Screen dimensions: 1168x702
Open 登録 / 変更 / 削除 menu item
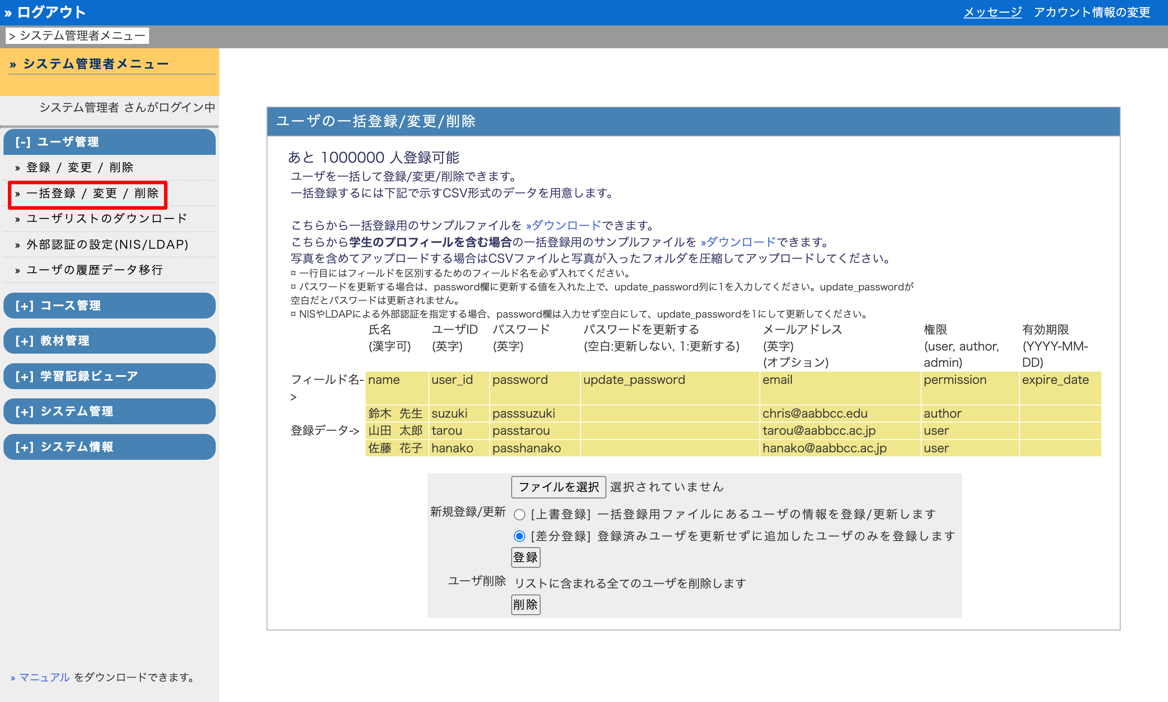point(79,168)
